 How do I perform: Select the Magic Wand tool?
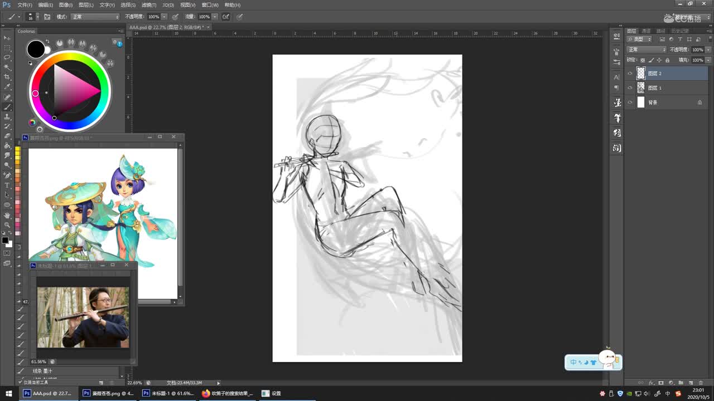[x=7, y=67]
